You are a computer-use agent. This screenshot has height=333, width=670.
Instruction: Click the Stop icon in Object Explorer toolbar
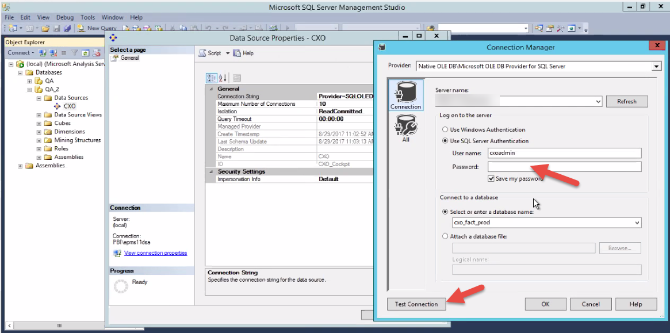click(64, 52)
